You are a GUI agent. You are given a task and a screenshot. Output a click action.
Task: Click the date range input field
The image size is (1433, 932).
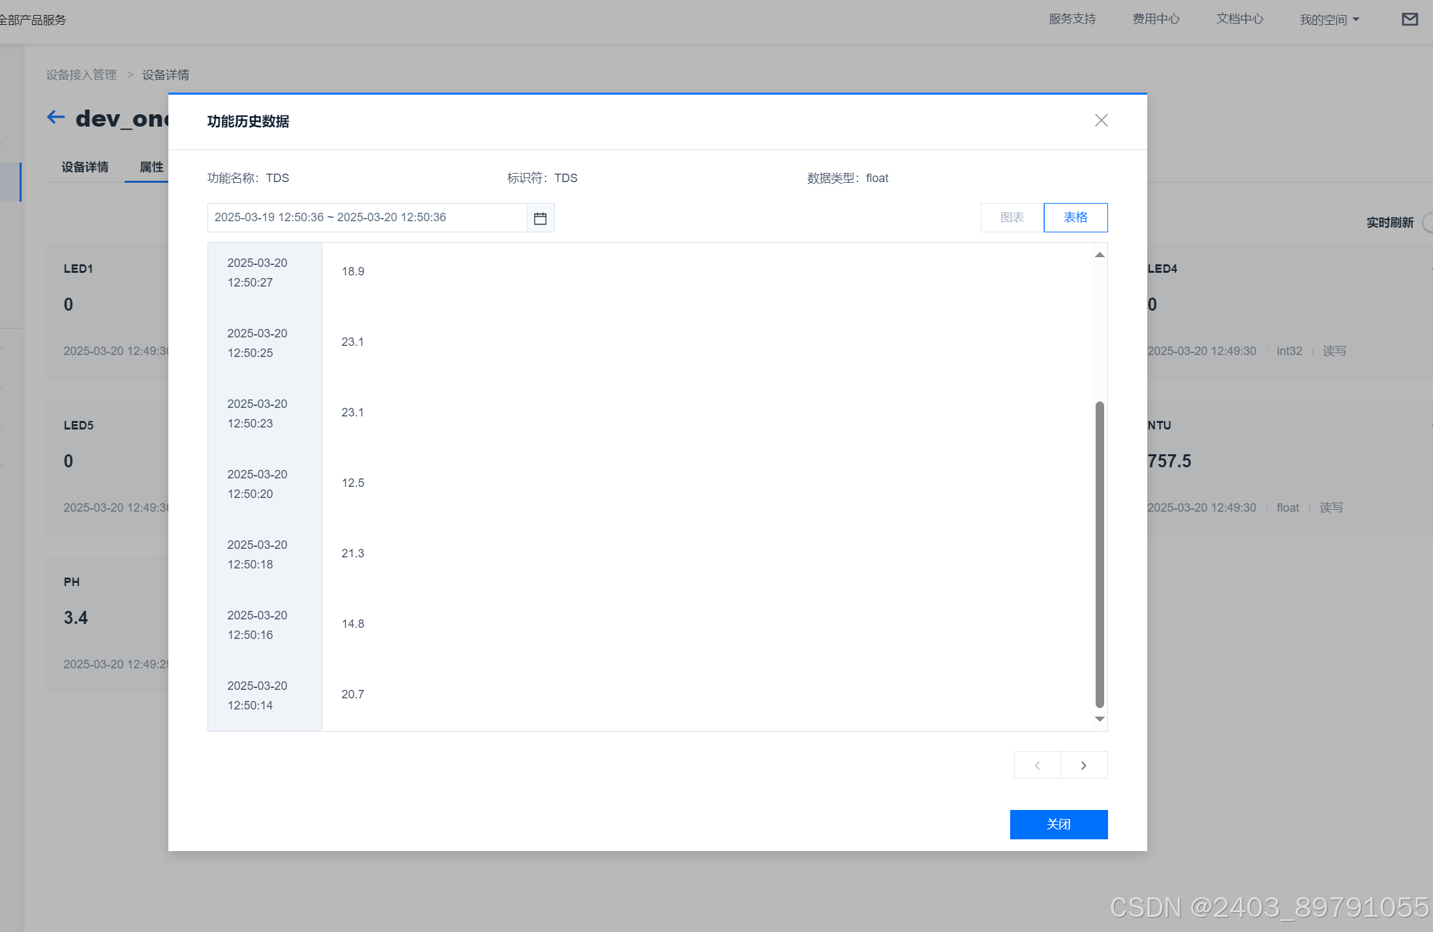coord(367,217)
